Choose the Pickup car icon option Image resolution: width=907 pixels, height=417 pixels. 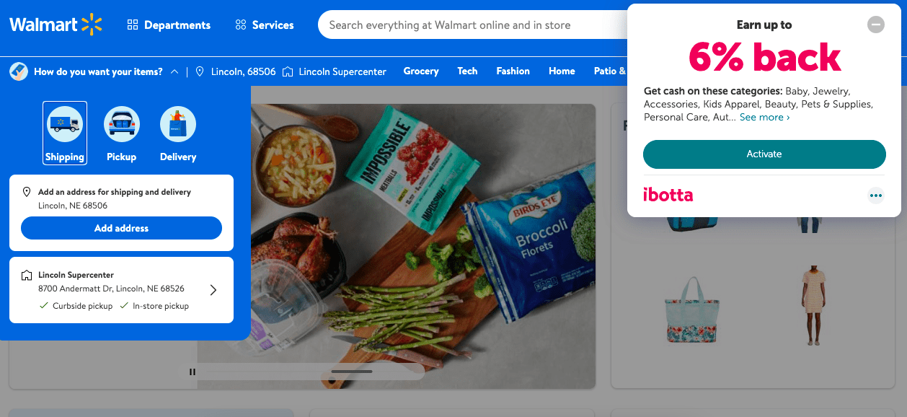pyautogui.click(x=122, y=124)
